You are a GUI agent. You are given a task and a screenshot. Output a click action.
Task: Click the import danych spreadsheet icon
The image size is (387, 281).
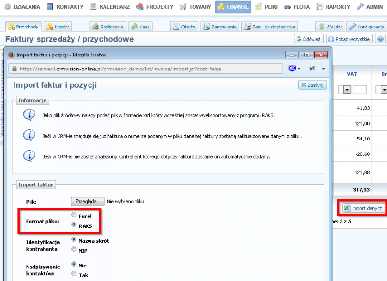pos(348,207)
